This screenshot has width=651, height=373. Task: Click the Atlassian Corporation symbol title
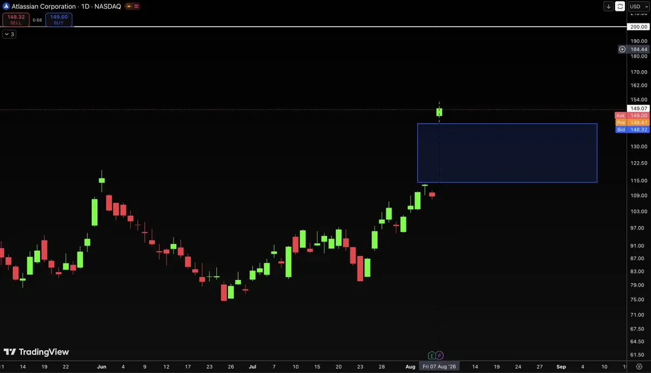44,7
